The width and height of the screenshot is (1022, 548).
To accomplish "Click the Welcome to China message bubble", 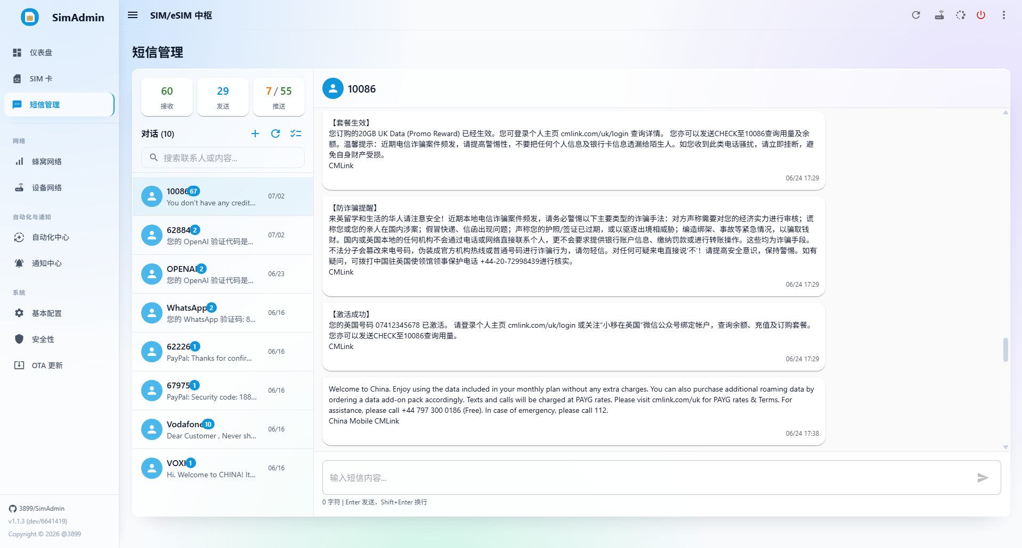I will coord(574,411).
